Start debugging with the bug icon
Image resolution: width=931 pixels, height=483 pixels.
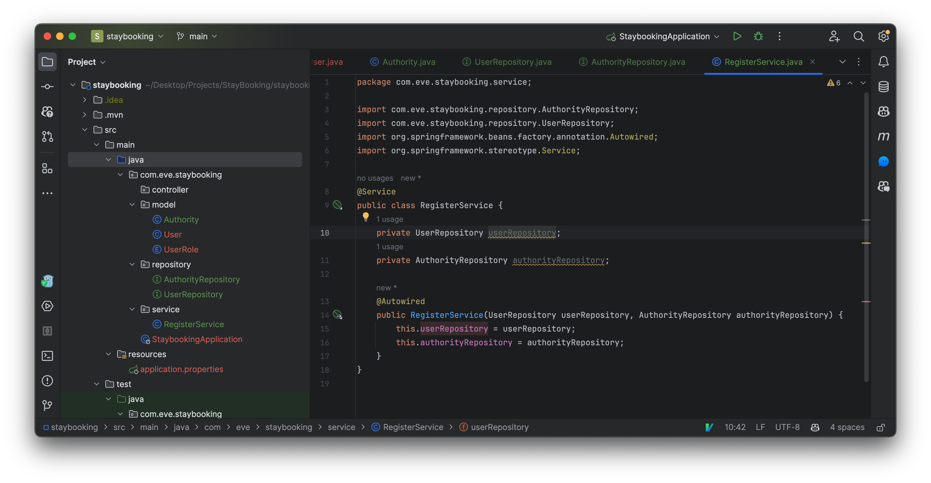click(758, 36)
